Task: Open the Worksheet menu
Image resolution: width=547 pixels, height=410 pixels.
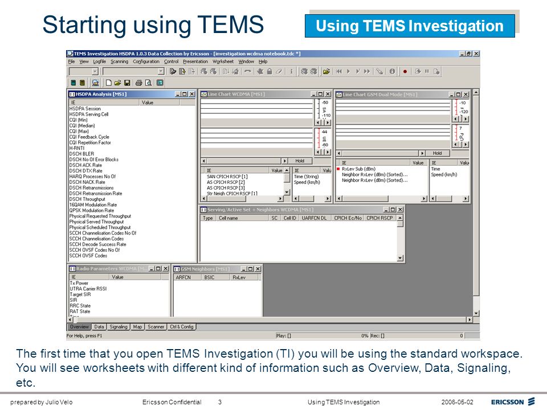Action: [x=223, y=61]
